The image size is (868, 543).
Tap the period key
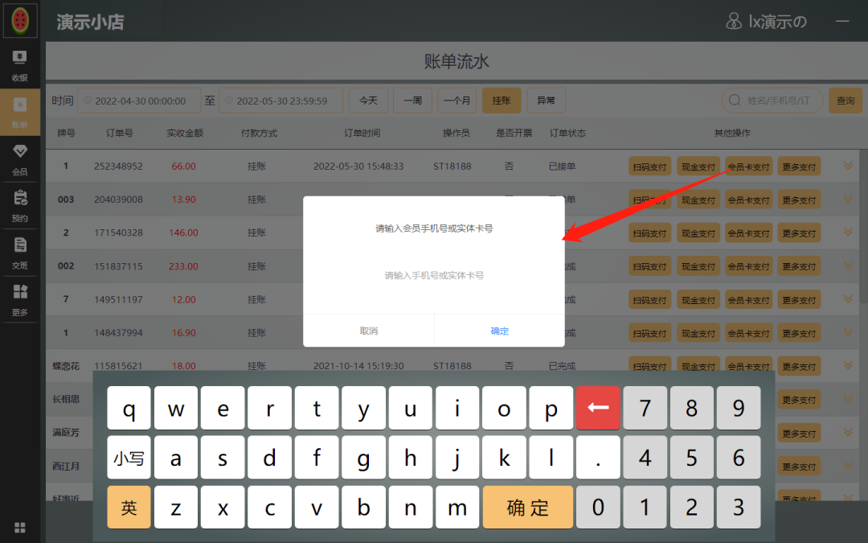598,457
